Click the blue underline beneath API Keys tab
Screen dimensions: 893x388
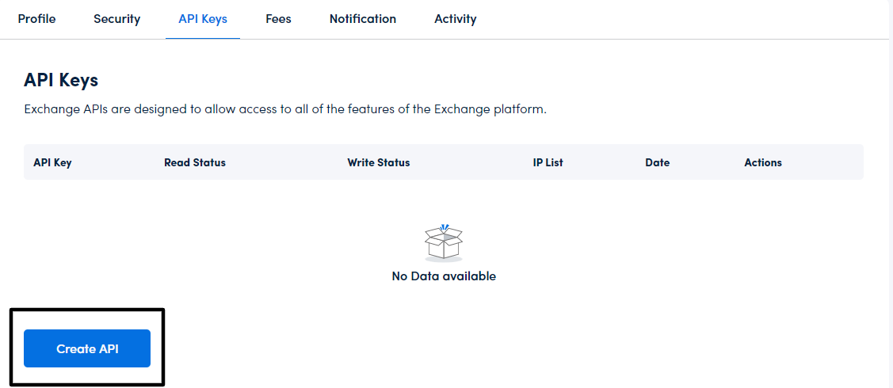(203, 38)
